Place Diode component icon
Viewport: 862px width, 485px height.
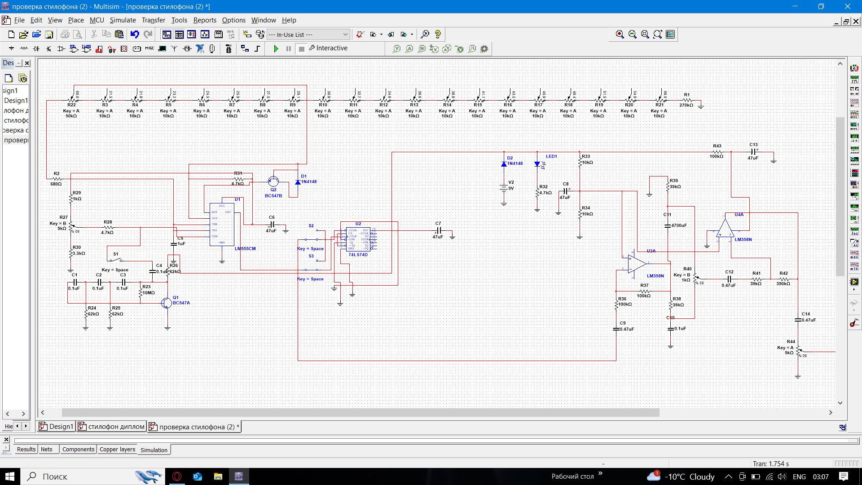(36, 48)
